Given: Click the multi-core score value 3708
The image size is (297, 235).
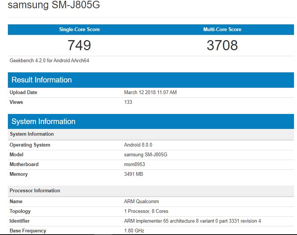Looking at the screenshot, I should (222, 45).
